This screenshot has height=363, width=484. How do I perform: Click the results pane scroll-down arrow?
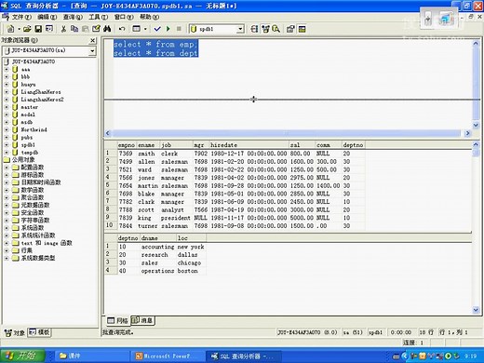476,310
